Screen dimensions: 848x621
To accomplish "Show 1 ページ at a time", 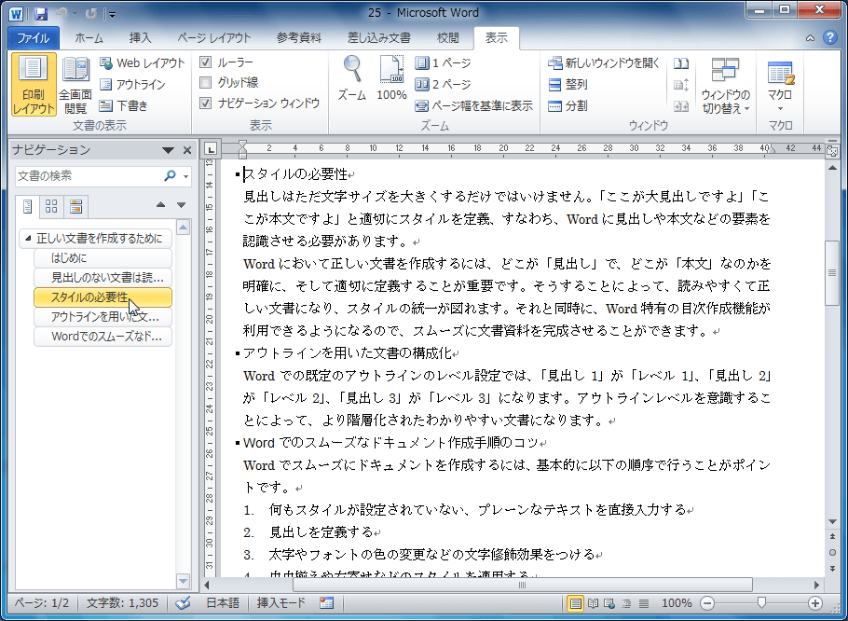I will coord(443,63).
